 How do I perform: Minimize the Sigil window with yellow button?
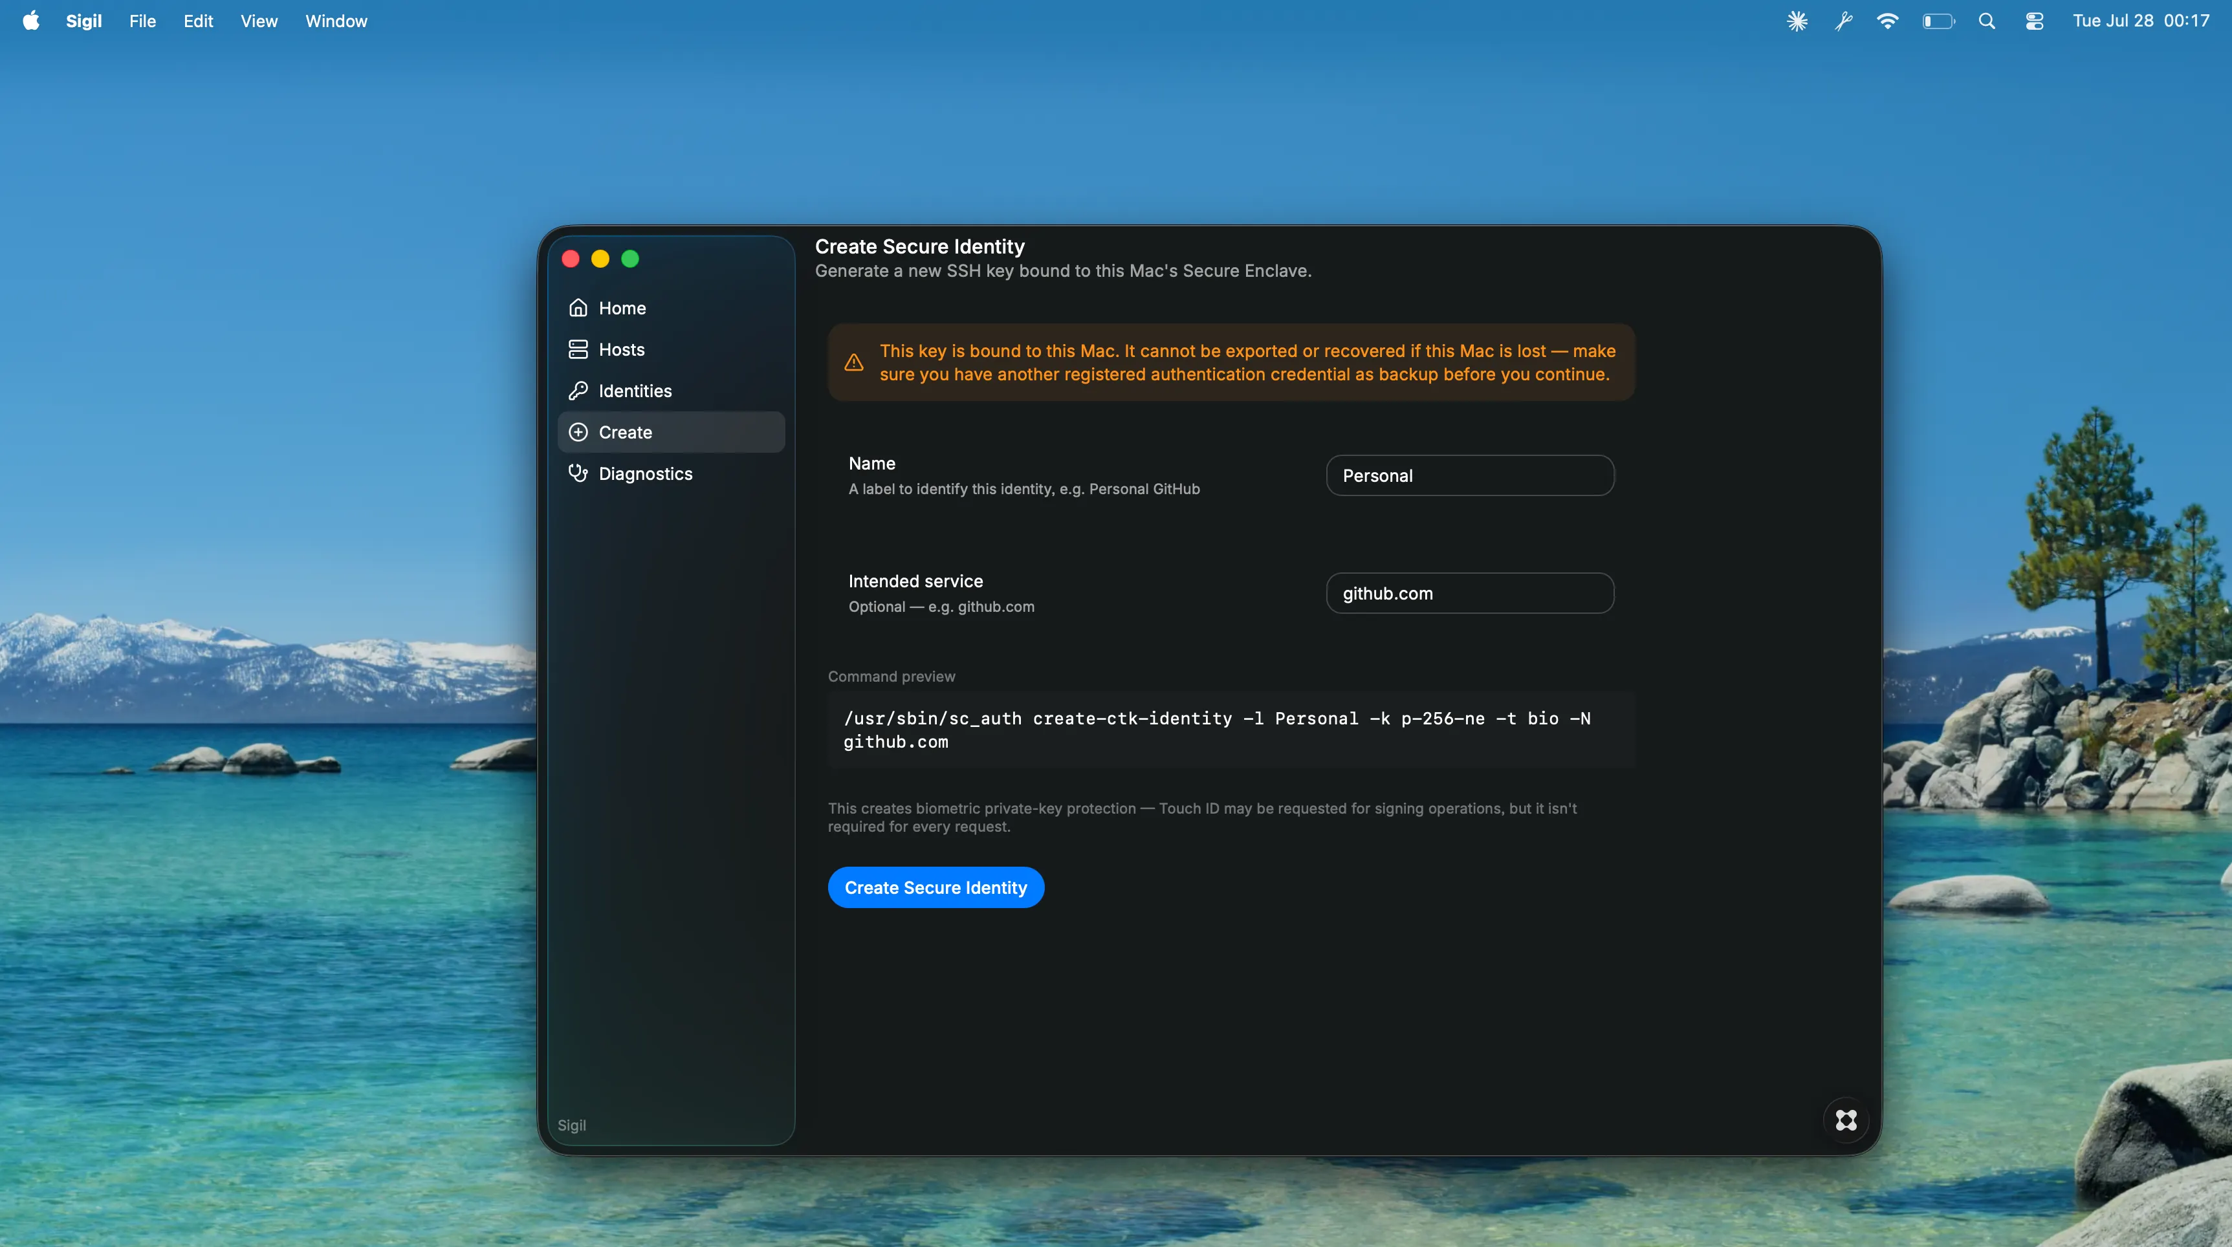pos(600,259)
